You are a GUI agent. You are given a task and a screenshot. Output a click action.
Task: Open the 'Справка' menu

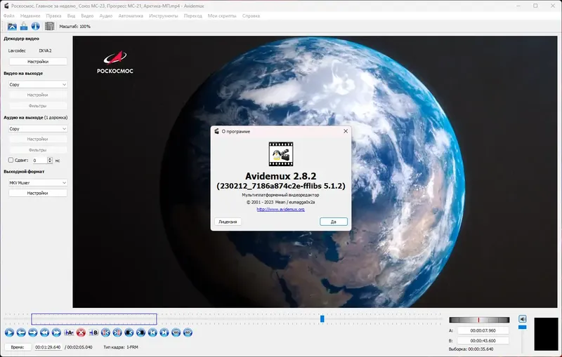coord(251,15)
